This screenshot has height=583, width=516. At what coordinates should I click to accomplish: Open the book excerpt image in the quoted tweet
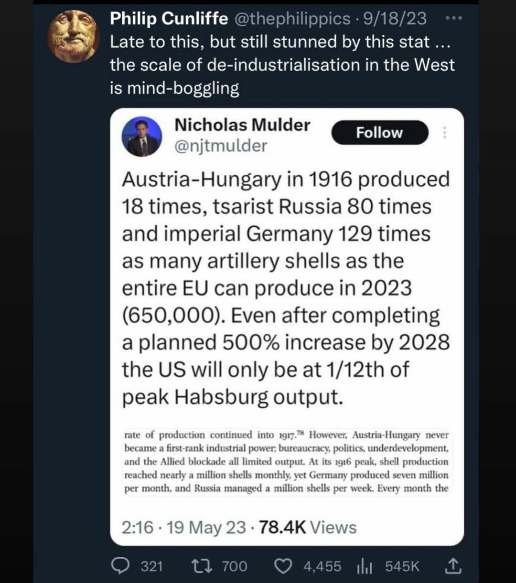pyautogui.click(x=287, y=462)
